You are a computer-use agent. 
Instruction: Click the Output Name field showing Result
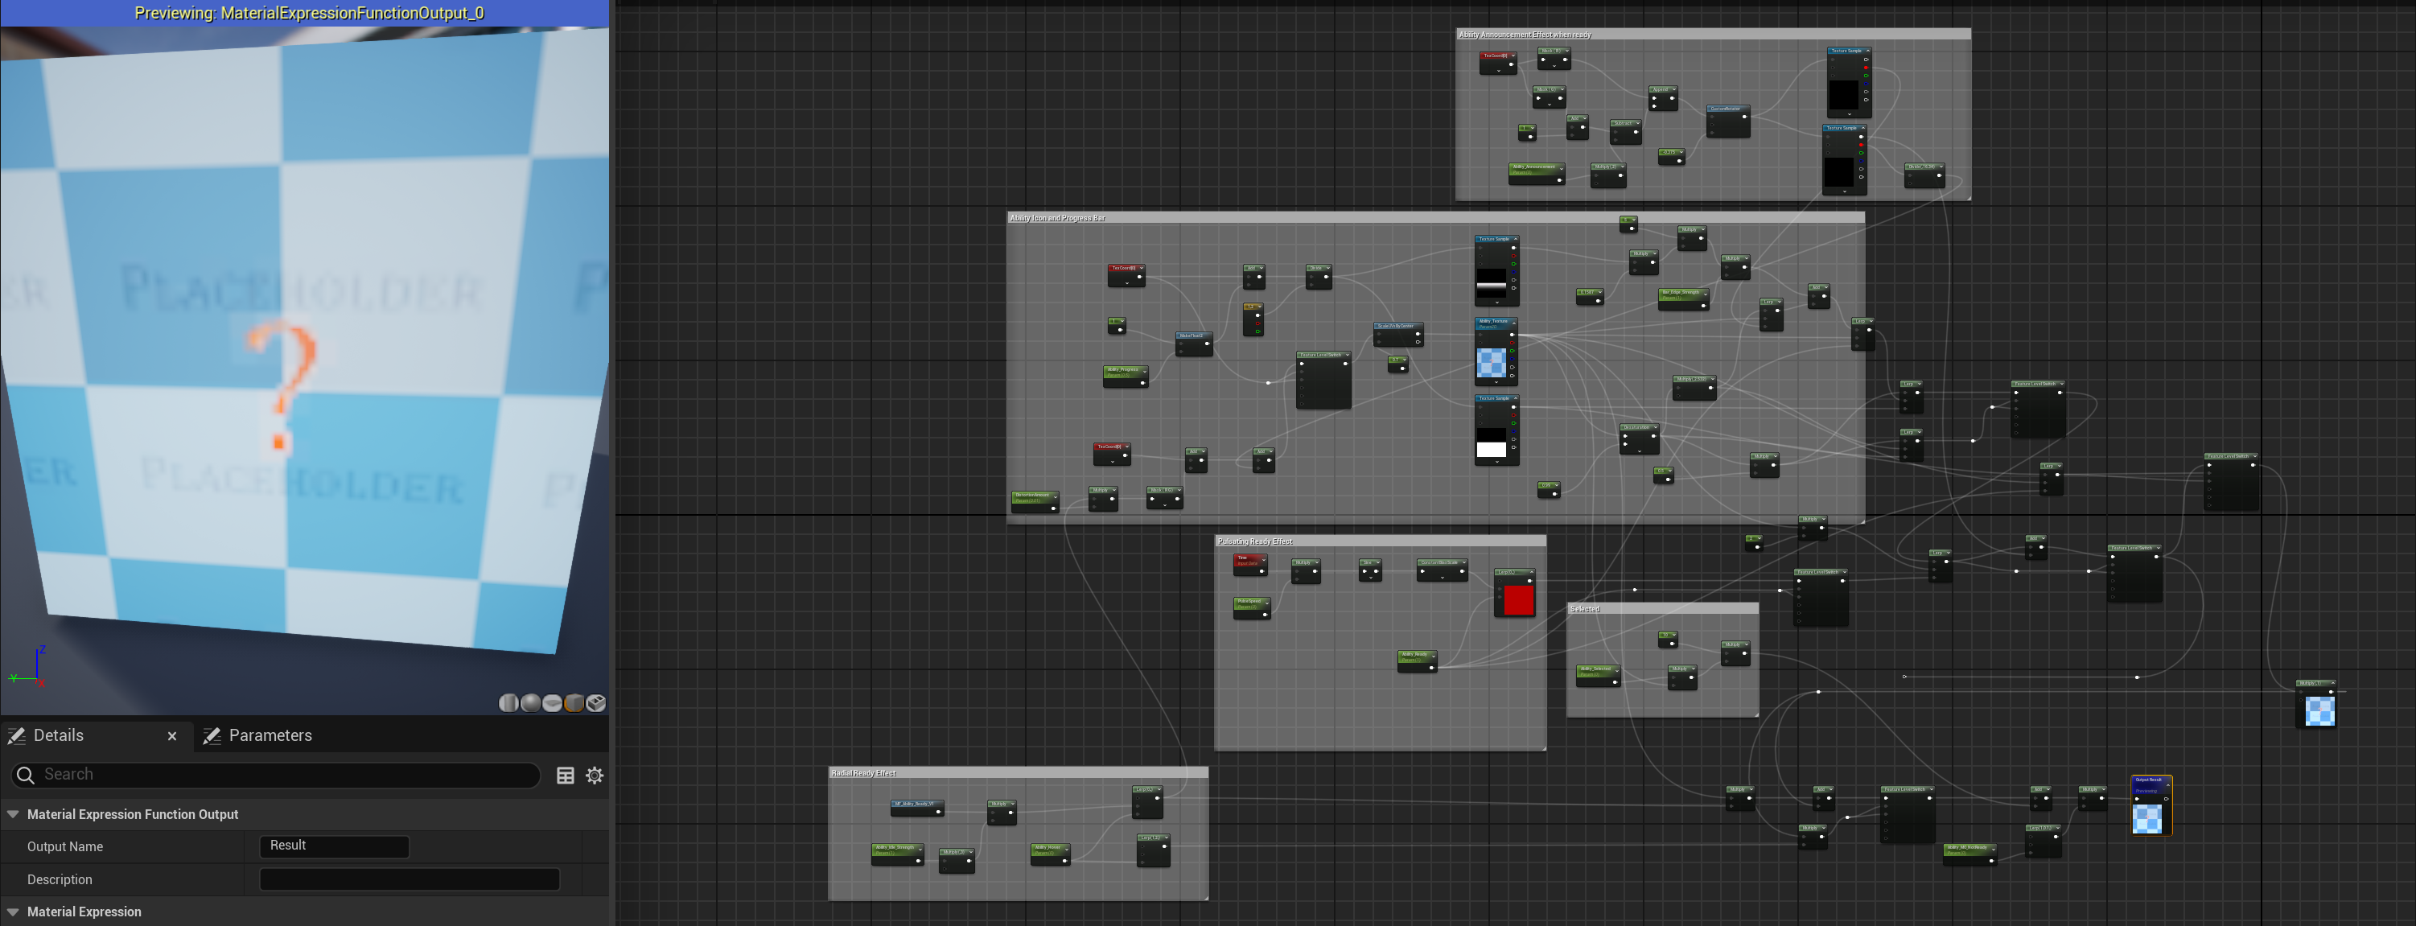pyautogui.click(x=335, y=846)
